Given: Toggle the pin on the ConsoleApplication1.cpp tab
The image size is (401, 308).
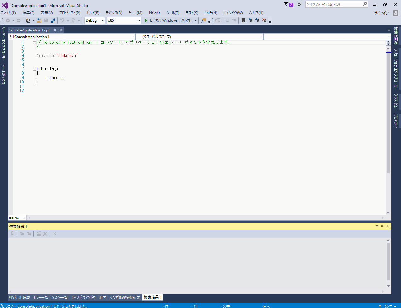Looking at the screenshot, I should (x=55, y=30).
